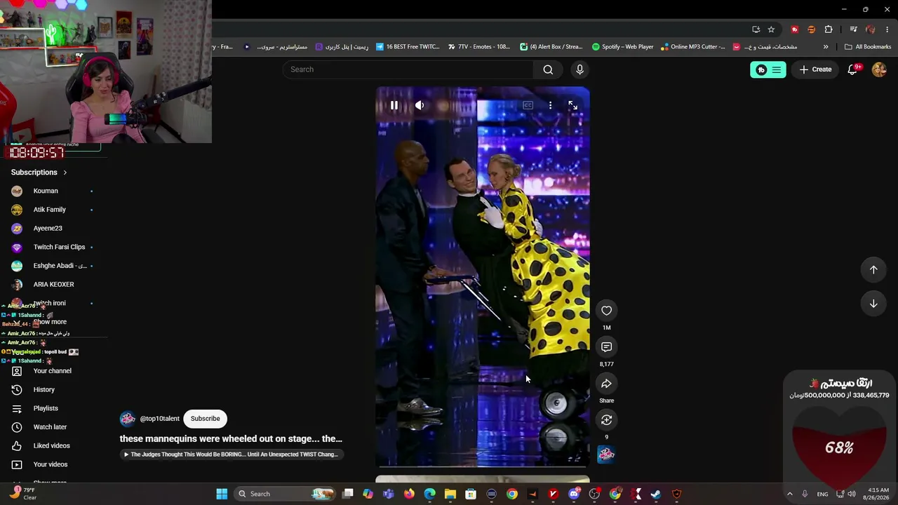898x505 pixels.
Task: Like the Short with the heart icon
Action: pos(607,311)
